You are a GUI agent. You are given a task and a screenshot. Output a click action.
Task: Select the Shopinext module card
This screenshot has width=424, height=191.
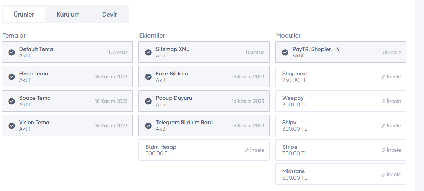pyautogui.click(x=341, y=77)
